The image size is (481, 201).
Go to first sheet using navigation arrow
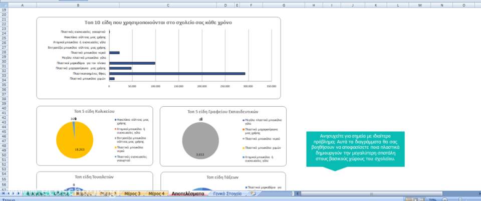click(x=4, y=193)
